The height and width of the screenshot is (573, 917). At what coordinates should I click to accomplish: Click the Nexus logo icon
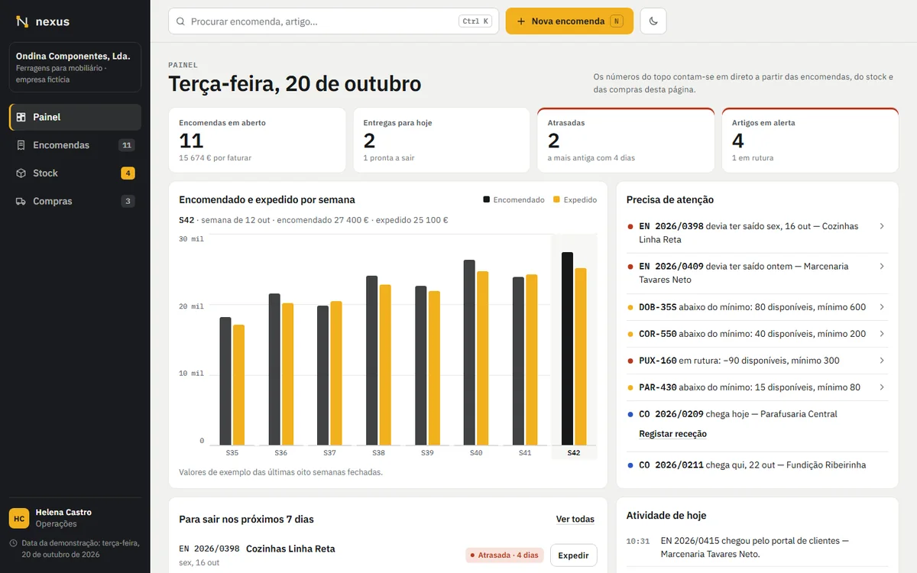point(22,21)
